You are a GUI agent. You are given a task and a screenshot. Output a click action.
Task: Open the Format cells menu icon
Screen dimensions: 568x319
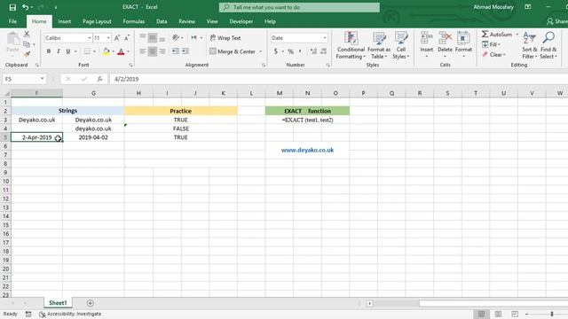tap(463, 37)
